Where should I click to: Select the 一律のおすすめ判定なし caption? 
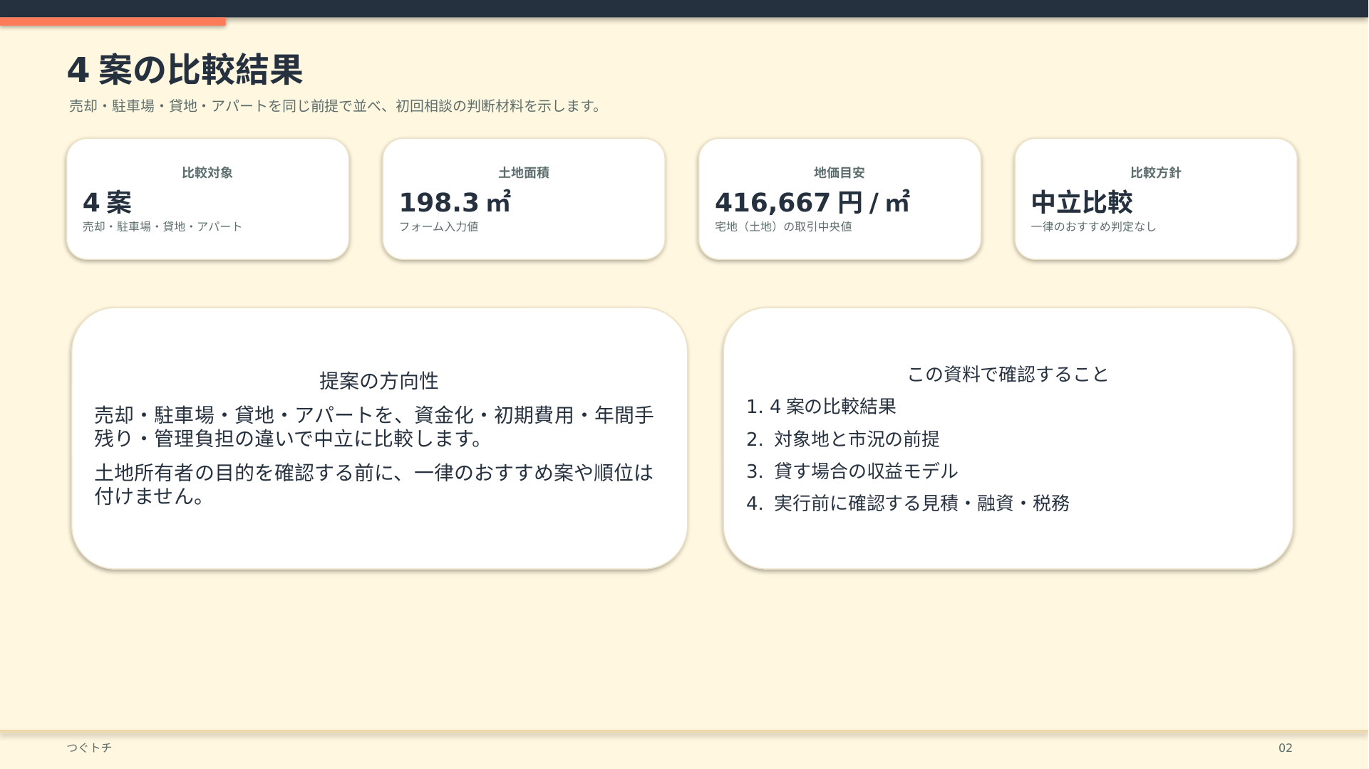click(1093, 226)
